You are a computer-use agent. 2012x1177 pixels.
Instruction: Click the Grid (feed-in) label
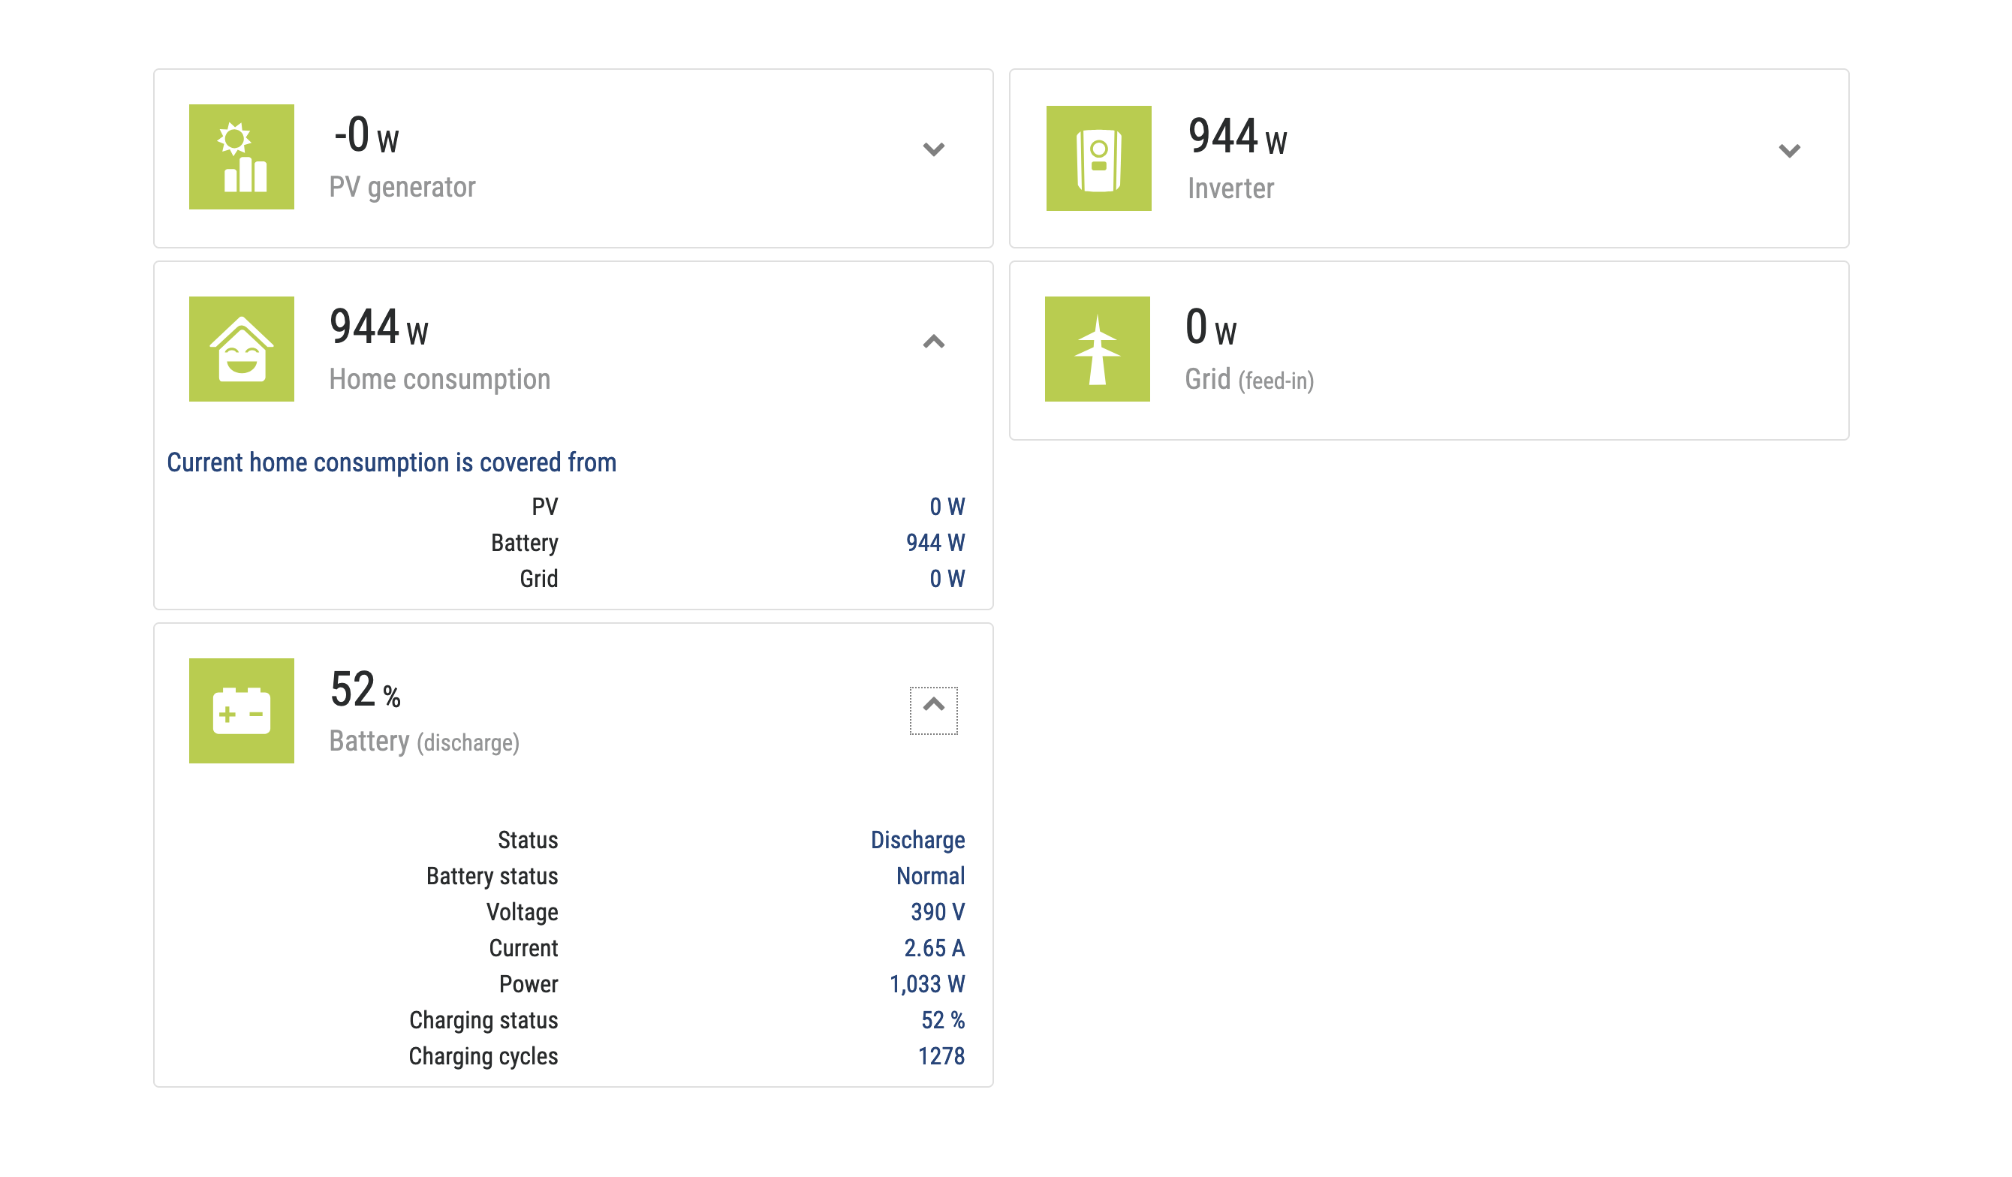1248,380
